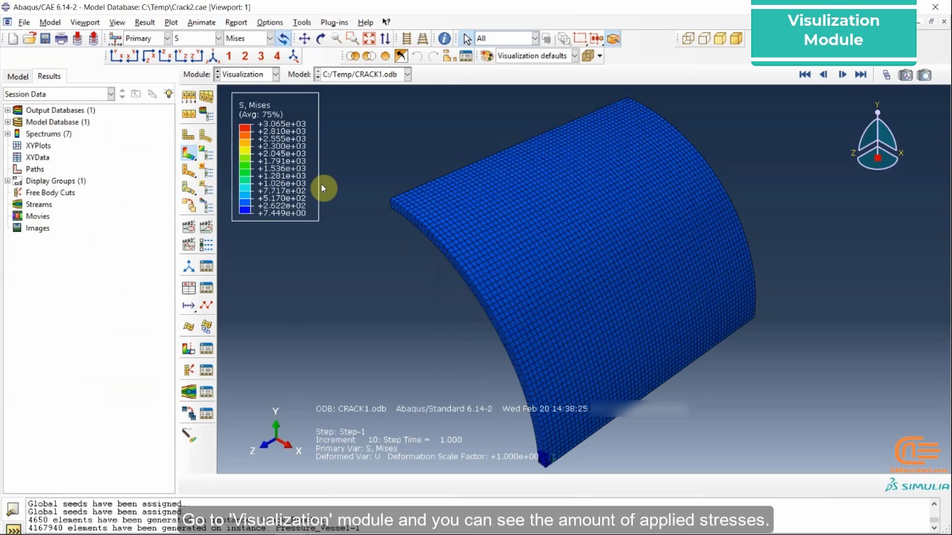The height and width of the screenshot is (535, 952).
Task: Open the Mises invariant dropdown
Action: pos(249,38)
